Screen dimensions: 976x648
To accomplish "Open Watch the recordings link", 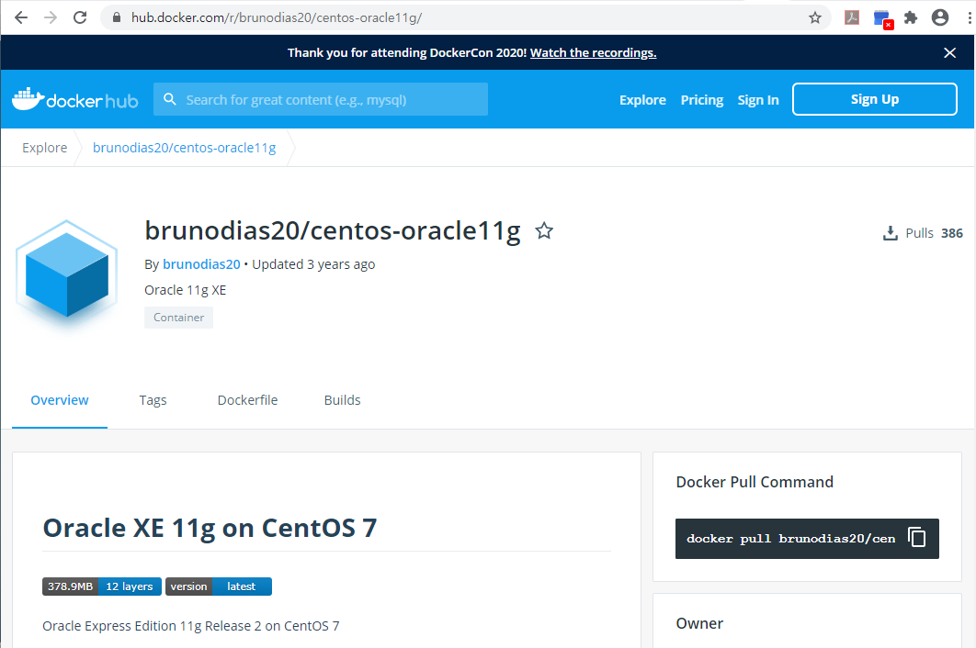I will tap(593, 53).
